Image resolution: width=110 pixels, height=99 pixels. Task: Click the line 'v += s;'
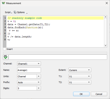(14, 31)
